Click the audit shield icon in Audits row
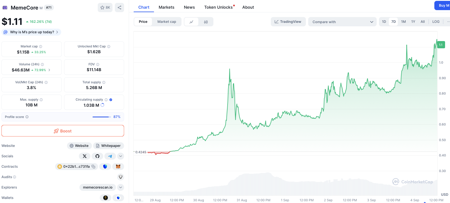The height and width of the screenshot is (203, 450). point(121,177)
